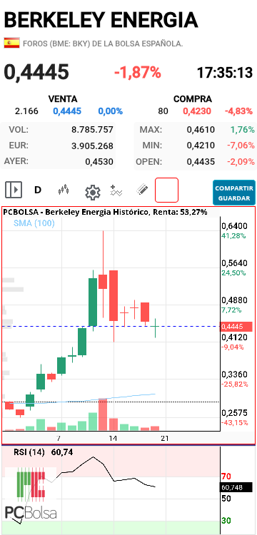Select the pencil drawing tool
Screen dimensions: 257x535
[142, 189]
